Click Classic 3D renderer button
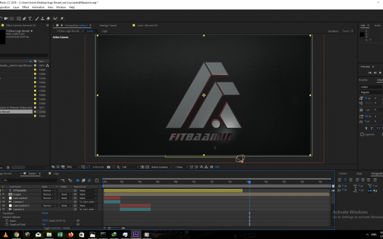This screenshot has width=383, height=239. [348, 31]
